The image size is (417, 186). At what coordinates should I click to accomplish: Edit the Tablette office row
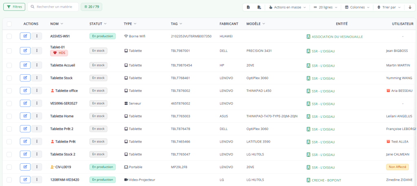tap(25, 91)
